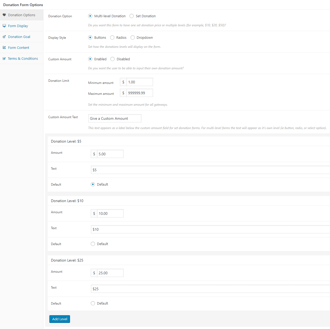Open the Donation Goal section
This screenshot has height=329, width=330.
19,37
